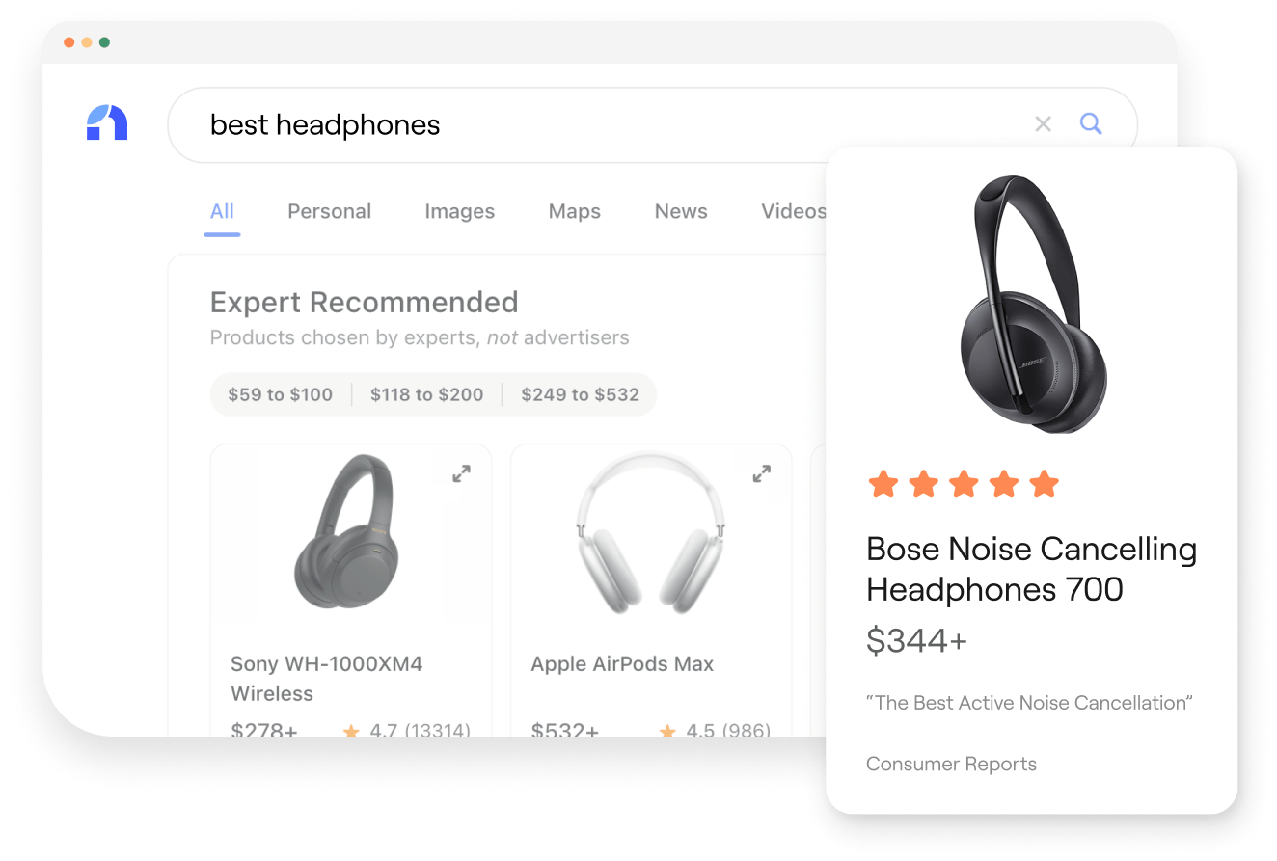The image size is (1277, 861).
Task: Open the Consumer Reports source link
Action: click(951, 764)
